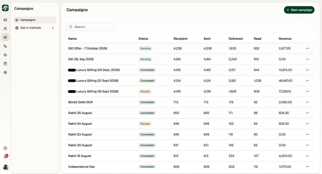
Task: Select Opt-in methods menu item
Action: (x=35, y=28)
